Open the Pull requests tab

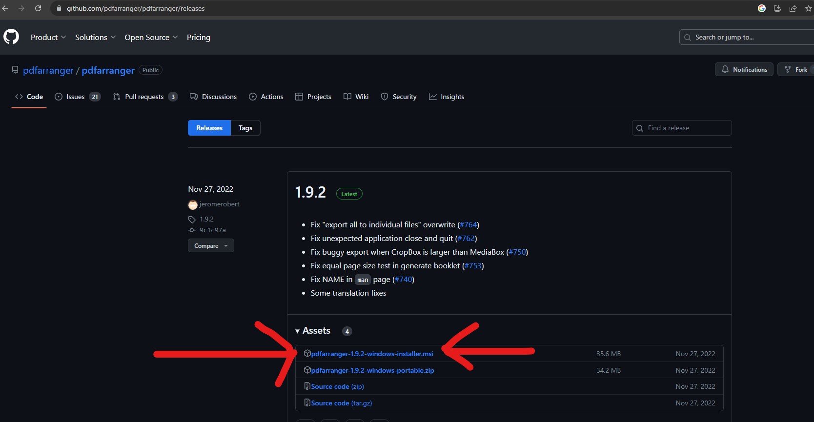pyautogui.click(x=145, y=97)
